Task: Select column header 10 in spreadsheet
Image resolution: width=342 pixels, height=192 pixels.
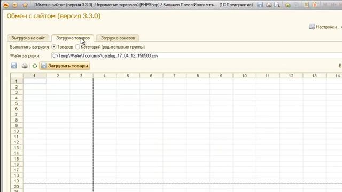Action: coord(245,76)
